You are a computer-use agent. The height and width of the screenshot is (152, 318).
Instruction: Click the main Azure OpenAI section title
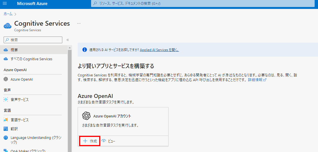(95, 96)
